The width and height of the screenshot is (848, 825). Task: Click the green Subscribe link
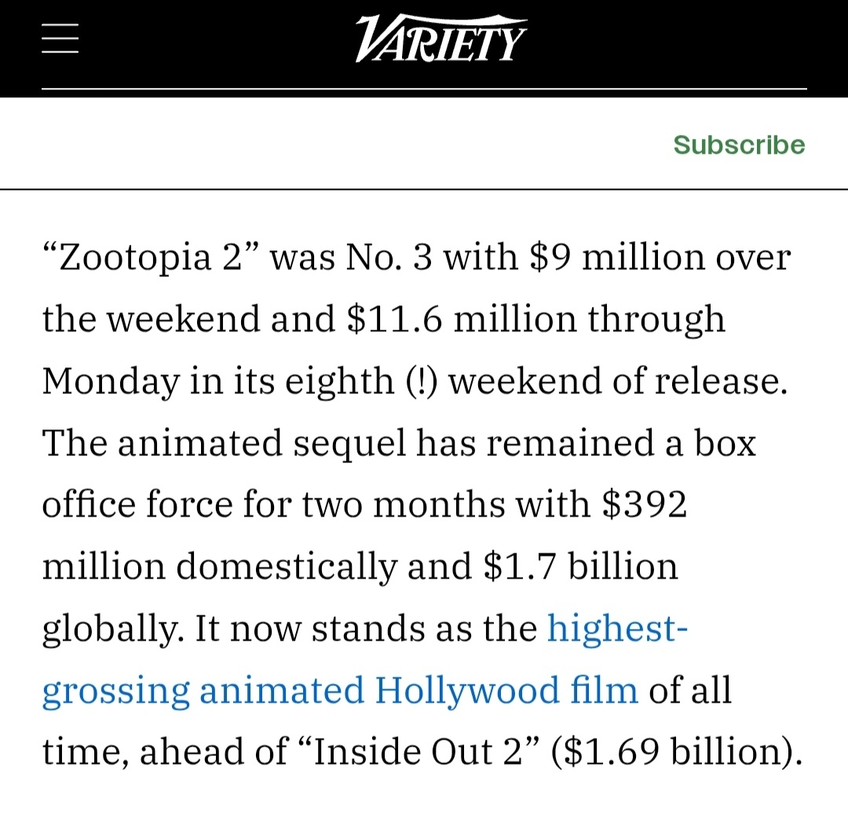pyautogui.click(x=739, y=144)
